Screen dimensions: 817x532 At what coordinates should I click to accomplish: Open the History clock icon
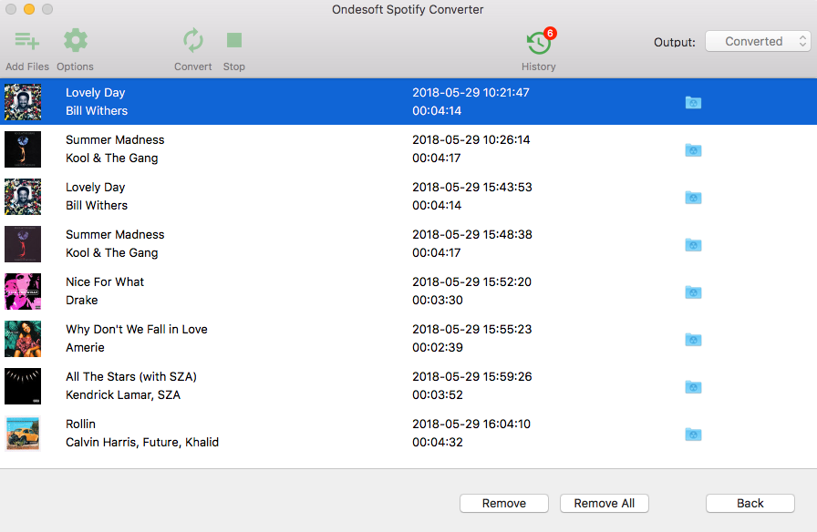[x=539, y=43]
